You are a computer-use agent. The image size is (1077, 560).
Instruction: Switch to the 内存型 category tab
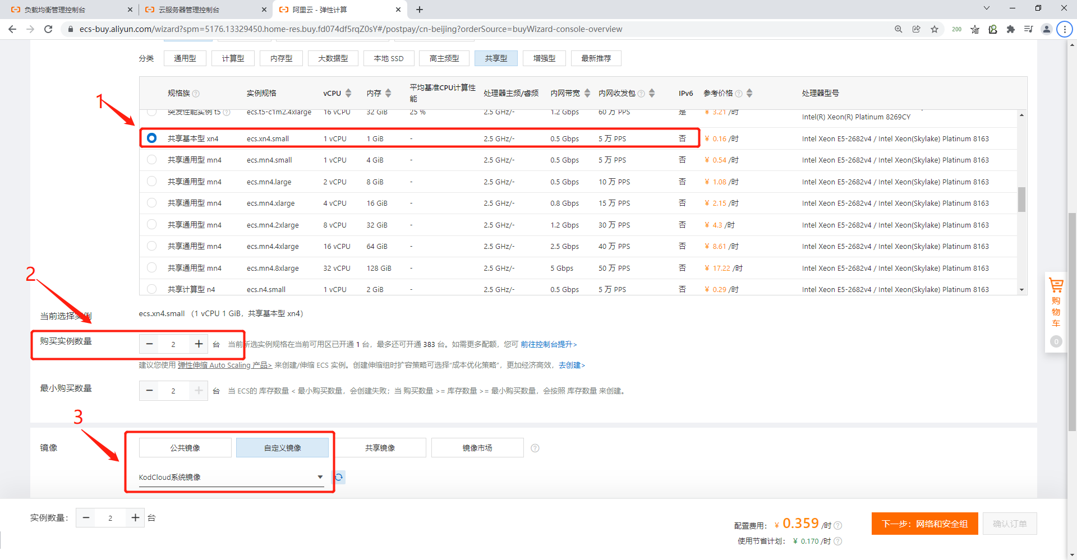(x=281, y=58)
